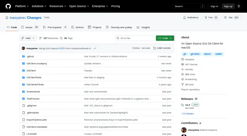247x136 pixels.
Task: Click the commits history clock icon
Action: (x=155, y=48)
